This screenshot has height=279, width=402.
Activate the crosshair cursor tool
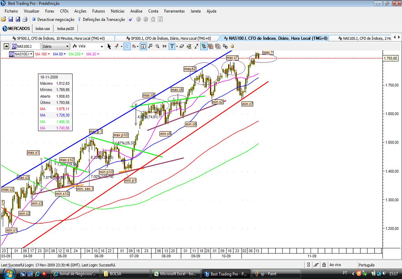tap(117, 46)
